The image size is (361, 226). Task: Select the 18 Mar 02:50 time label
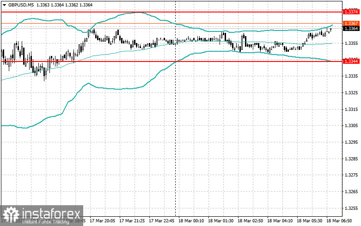pyautogui.click(x=250, y=221)
